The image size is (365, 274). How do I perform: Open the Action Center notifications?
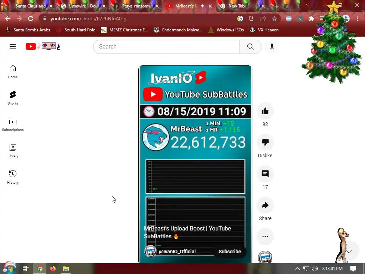tap(353, 269)
